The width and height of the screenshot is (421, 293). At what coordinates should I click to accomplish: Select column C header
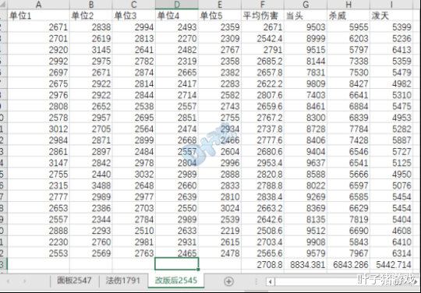click(134, 5)
